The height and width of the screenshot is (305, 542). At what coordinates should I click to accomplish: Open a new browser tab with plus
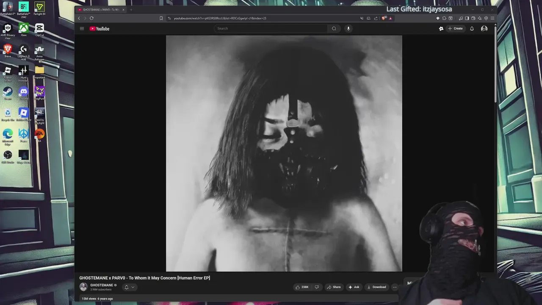point(131,10)
